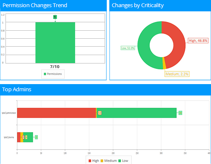Screen dimensions: 211x164
Task: Click the Low, 51.0% donut label
Action: click(x=128, y=48)
